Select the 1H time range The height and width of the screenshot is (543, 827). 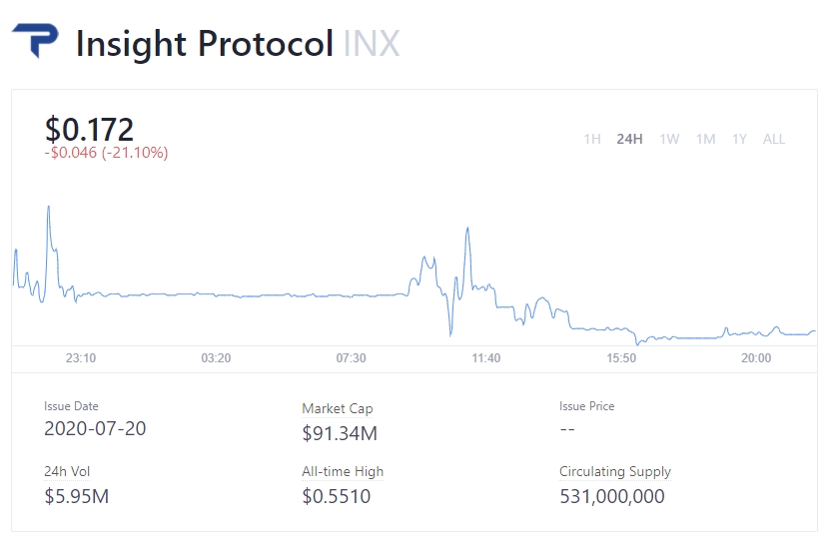click(592, 139)
